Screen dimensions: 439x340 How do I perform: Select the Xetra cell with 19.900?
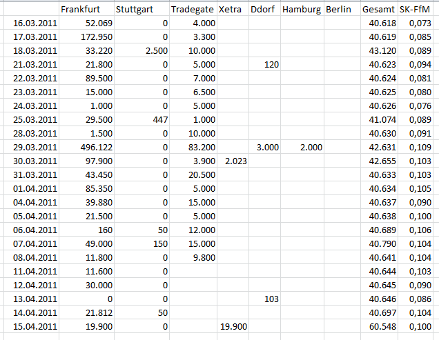click(232, 326)
